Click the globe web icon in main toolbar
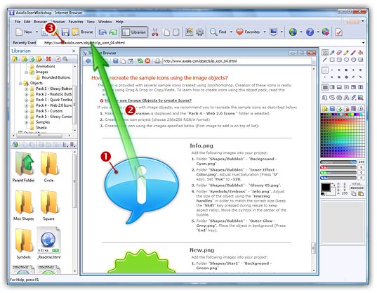Viewport: 377px width, 293px height. 293,32
